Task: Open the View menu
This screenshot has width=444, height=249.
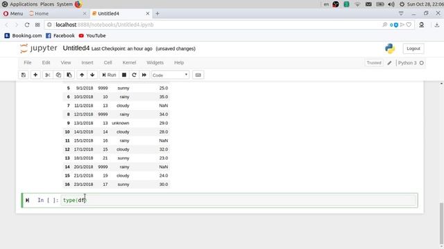Action: point(66,63)
